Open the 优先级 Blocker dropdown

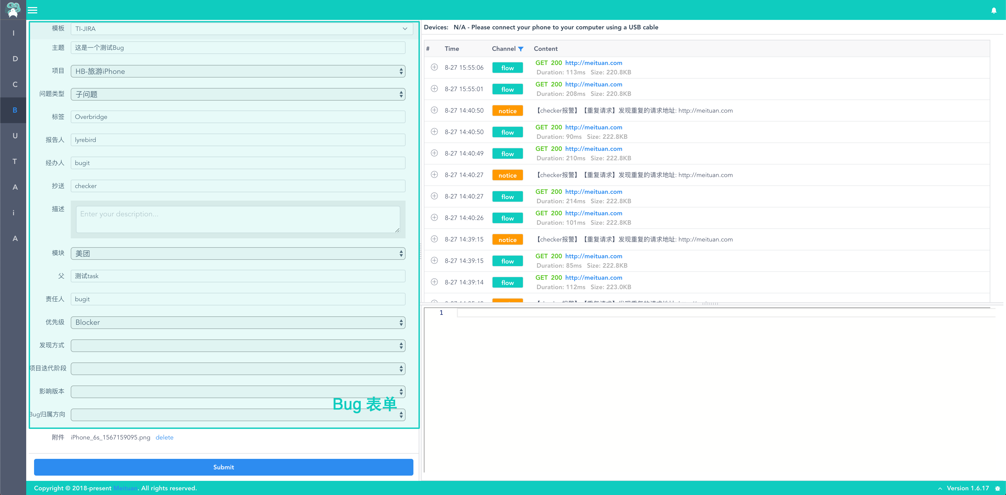(238, 322)
